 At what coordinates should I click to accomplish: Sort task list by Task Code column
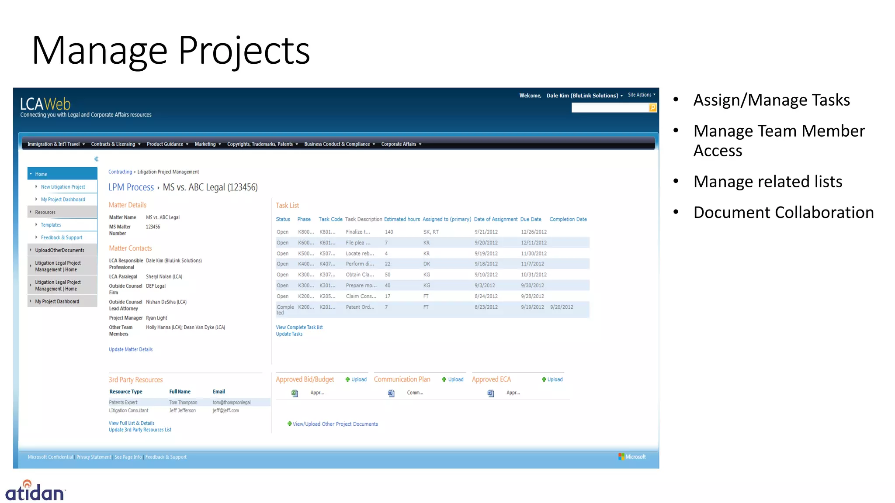[330, 219]
